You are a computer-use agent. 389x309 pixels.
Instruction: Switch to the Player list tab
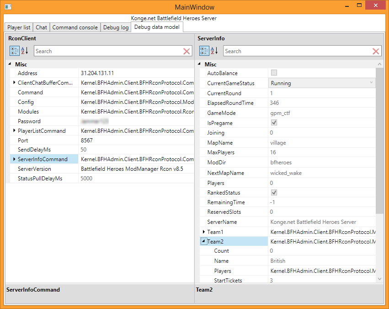[x=19, y=27]
